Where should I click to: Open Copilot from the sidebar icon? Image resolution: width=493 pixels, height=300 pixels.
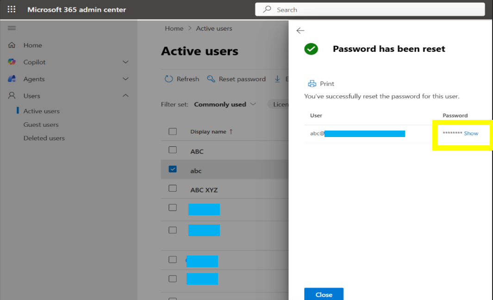(x=12, y=62)
